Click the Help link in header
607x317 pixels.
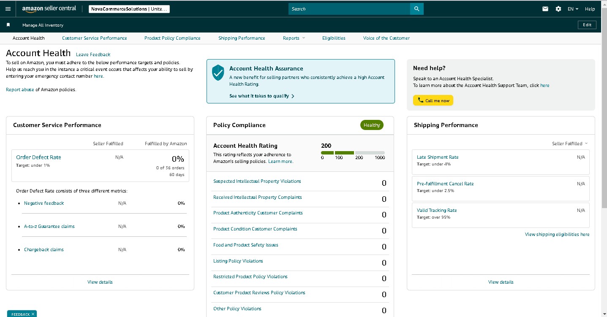pos(590,9)
